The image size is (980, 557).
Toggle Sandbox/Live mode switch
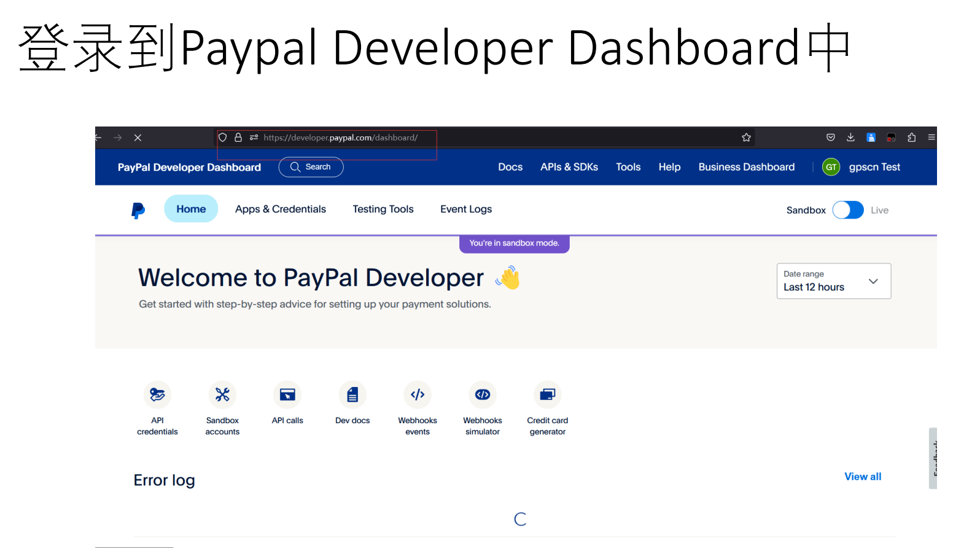pyautogui.click(x=848, y=210)
